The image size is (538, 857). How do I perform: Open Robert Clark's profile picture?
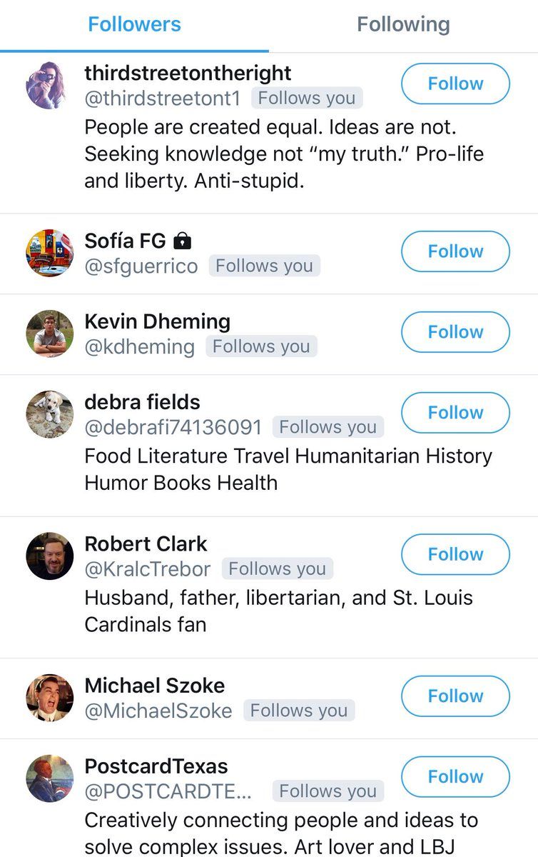[x=50, y=556]
